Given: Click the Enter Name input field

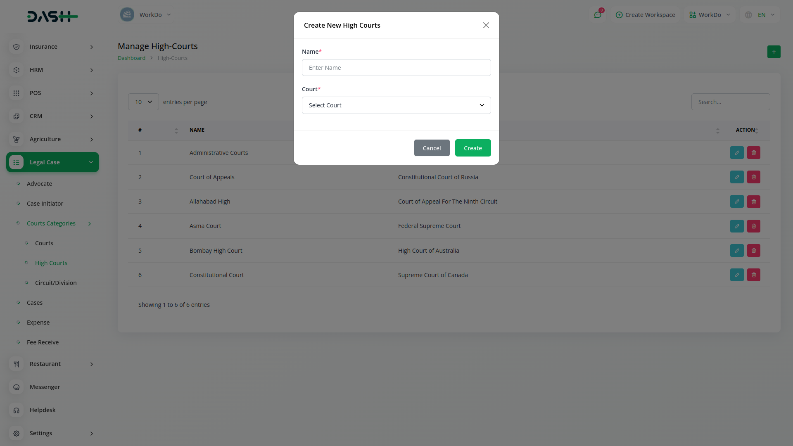Looking at the screenshot, I should [x=396, y=68].
